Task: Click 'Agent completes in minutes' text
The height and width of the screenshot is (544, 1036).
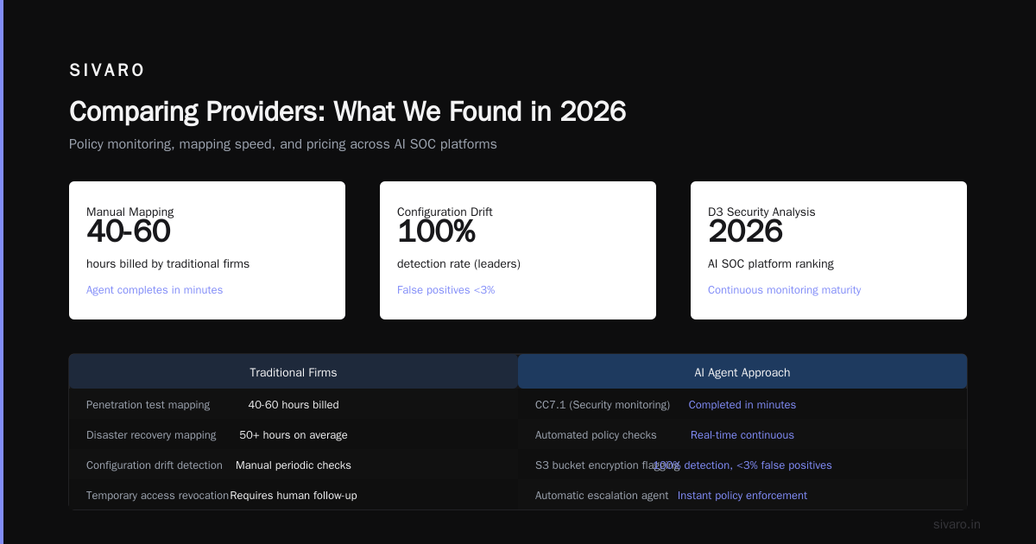Action: pos(155,290)
